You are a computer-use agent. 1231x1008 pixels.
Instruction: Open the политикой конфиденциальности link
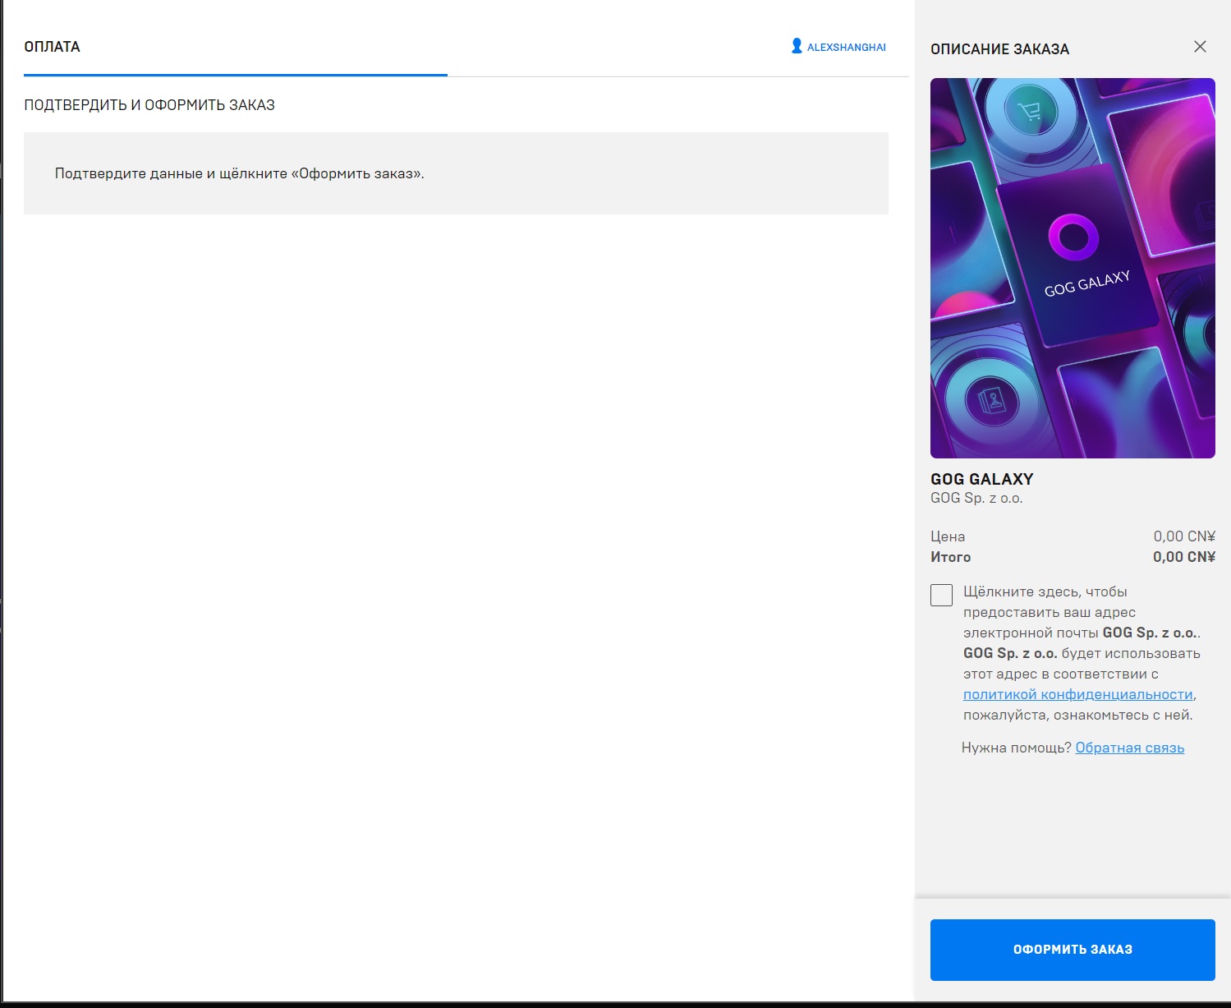(x=1077, y=694)
